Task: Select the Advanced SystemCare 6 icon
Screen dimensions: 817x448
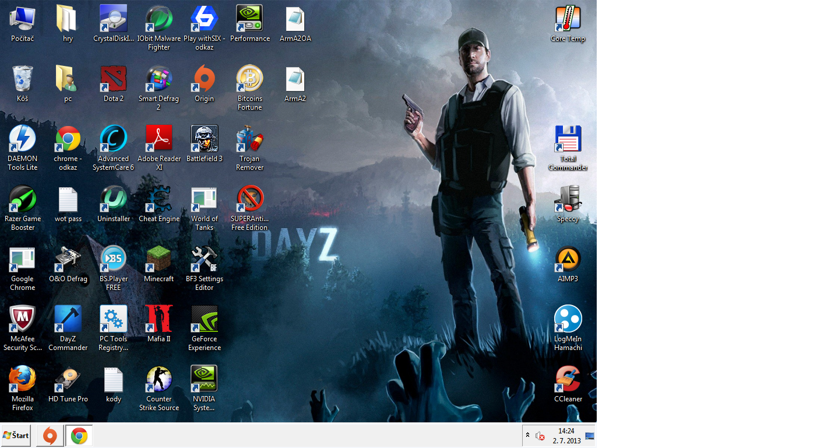Action: 113,148
